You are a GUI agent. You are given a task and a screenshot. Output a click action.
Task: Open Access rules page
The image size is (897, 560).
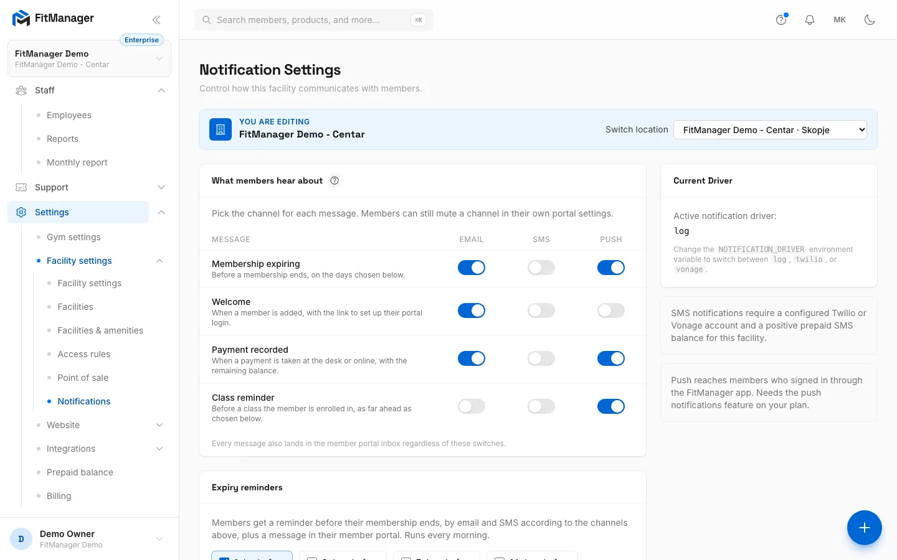click(84, 354)
